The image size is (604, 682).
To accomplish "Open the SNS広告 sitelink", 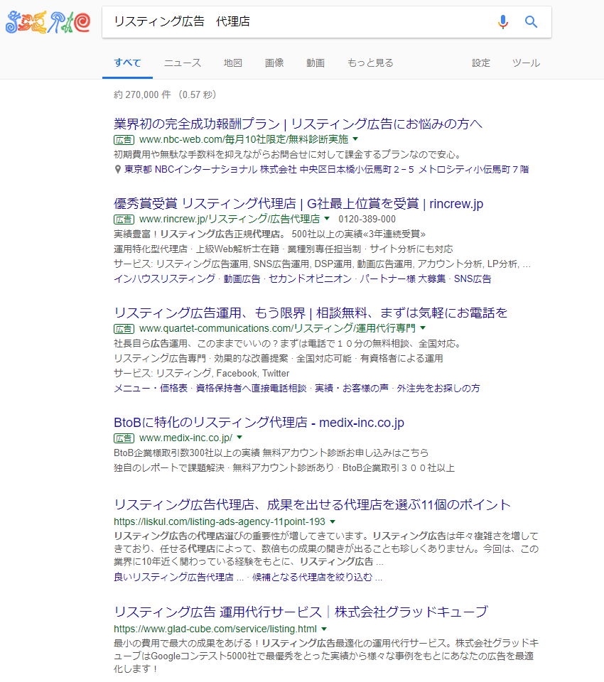I will pyautogui.click(x=473, y=278).
